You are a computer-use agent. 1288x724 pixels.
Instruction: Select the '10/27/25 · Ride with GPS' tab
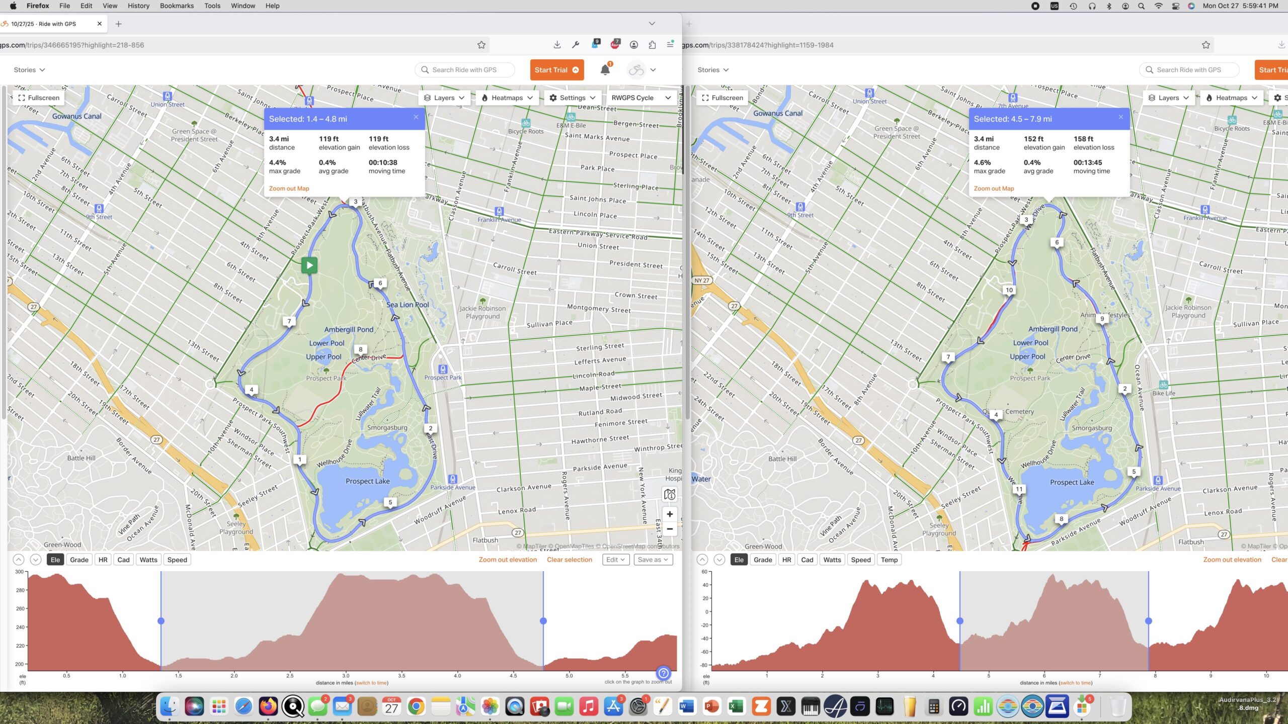(x=50, y=24)
